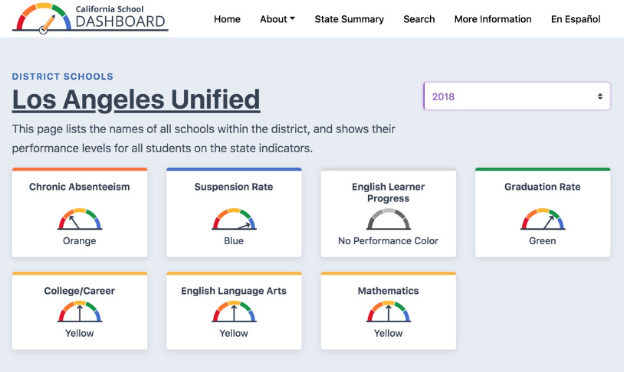Go to the Home menu item
The image size is (624, 372).
(x=227, y=19)
